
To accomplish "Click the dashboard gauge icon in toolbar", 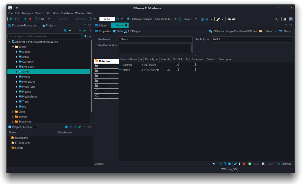I will (202, 19).
